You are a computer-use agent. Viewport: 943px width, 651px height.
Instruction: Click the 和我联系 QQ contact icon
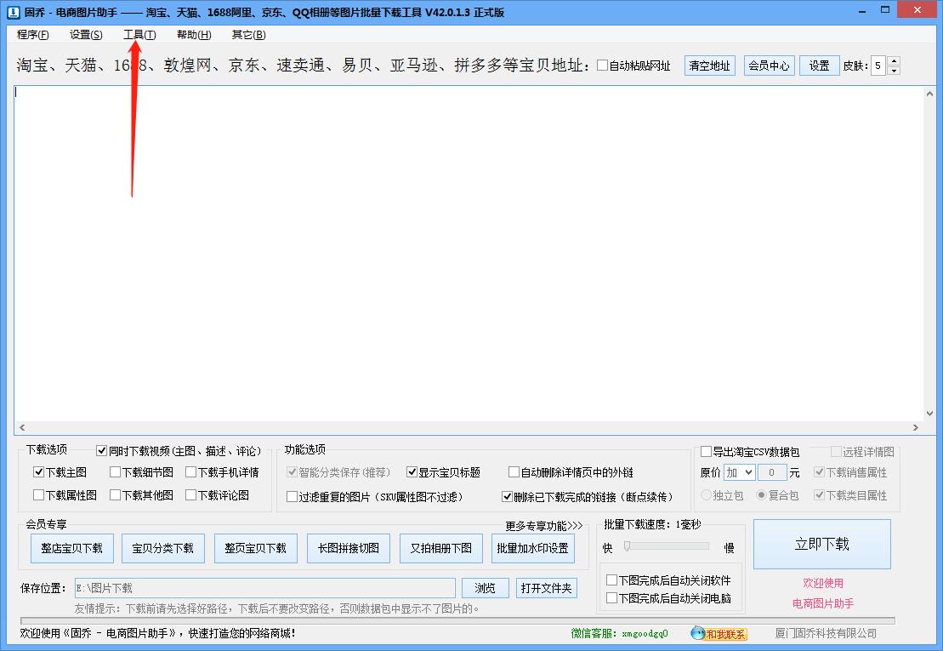[719, 634]
